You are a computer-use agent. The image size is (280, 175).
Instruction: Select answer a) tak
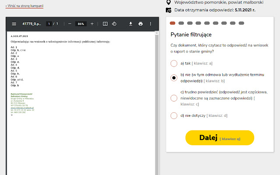pos(174,63)
